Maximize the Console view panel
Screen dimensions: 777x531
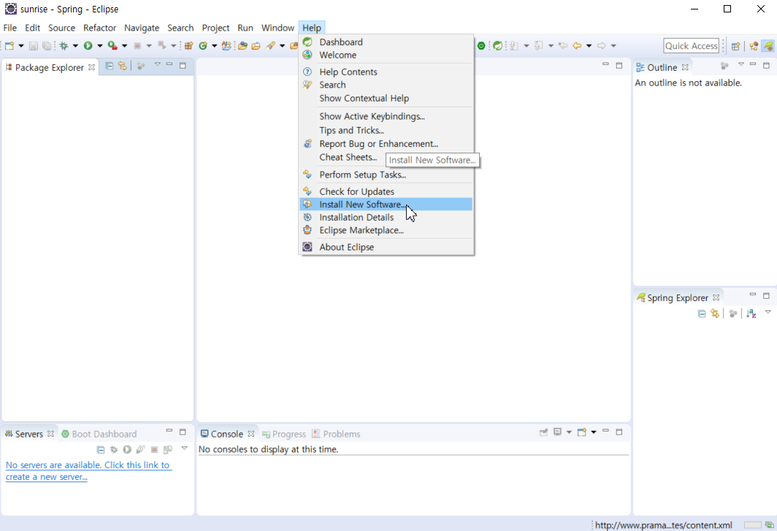pos(619,432)
